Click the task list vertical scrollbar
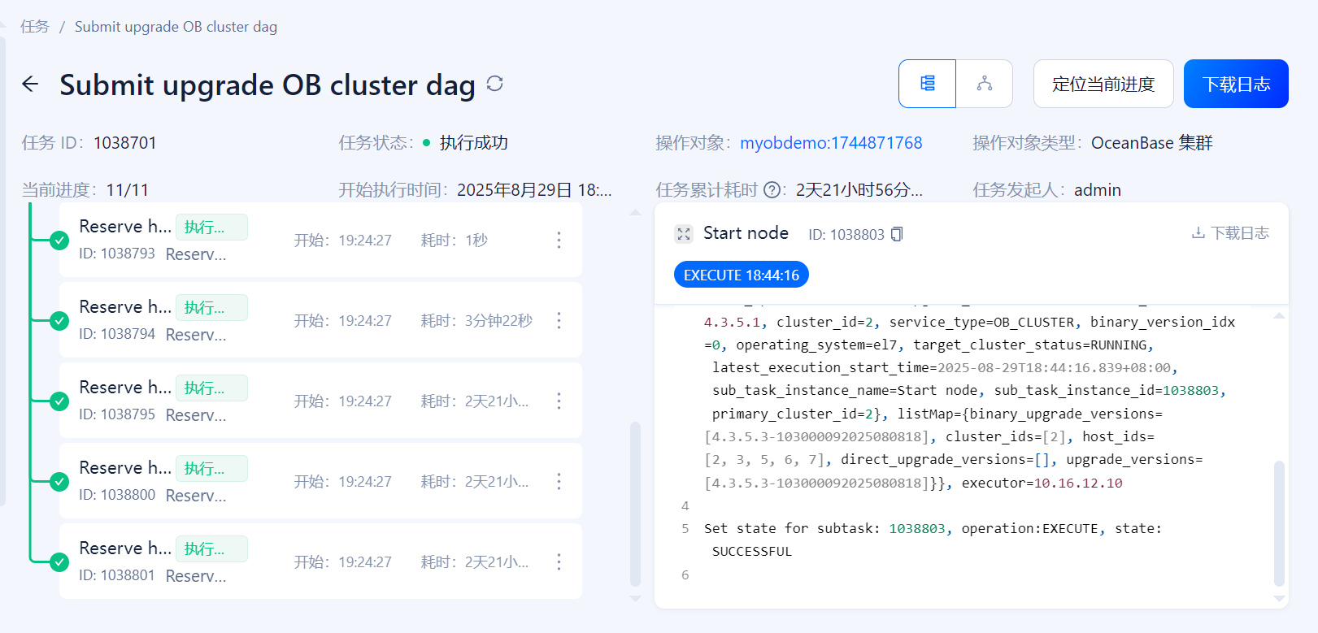 pyautogui.click(x=635, y=502)
